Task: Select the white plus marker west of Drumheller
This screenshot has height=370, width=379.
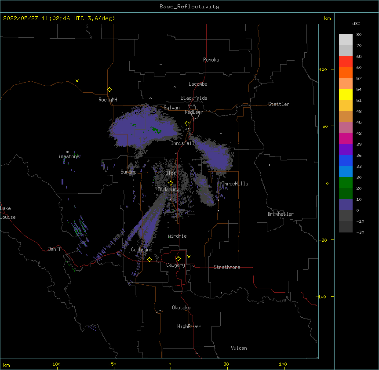Action: tap(269, 165)
